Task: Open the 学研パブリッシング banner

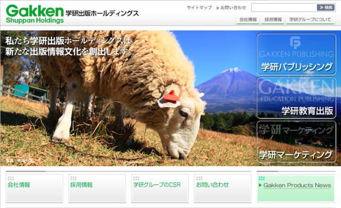Action: coord(296,54)
